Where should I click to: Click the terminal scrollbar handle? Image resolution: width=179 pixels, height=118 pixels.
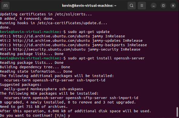(x=177, y=112)
